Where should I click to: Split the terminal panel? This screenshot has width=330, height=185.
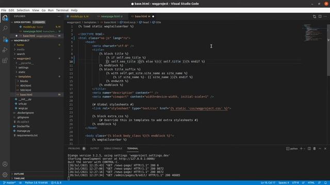pyautogui.click(x=309, y=149)
